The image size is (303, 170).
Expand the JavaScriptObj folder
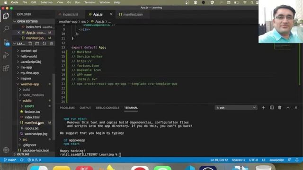(30, 62)
